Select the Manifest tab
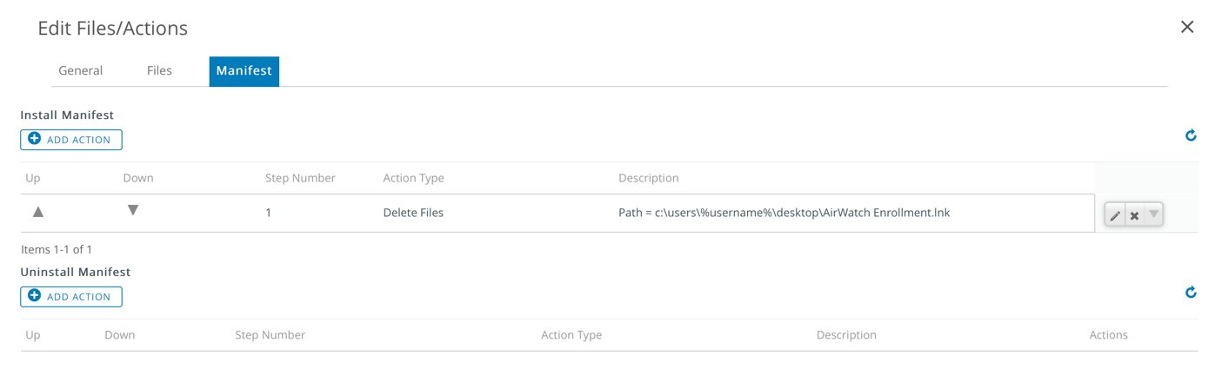This screenshot has width=1215, height=382. [244, 71]
